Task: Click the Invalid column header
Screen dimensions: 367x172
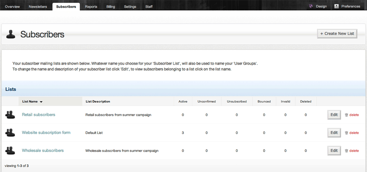Action: (285, 101)
